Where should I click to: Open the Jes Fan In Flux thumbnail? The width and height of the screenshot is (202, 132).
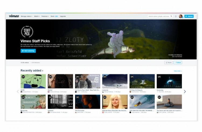point(88,81)
